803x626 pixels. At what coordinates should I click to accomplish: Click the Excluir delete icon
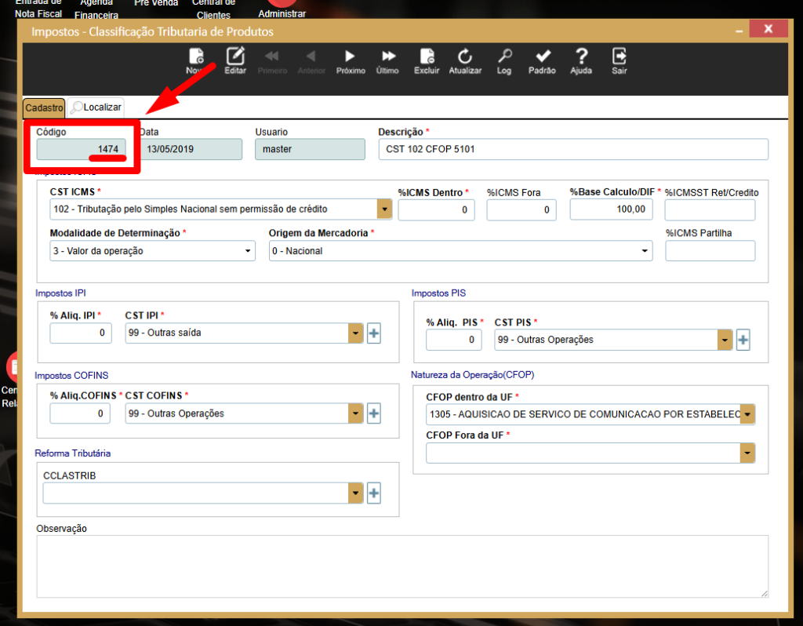427,60
